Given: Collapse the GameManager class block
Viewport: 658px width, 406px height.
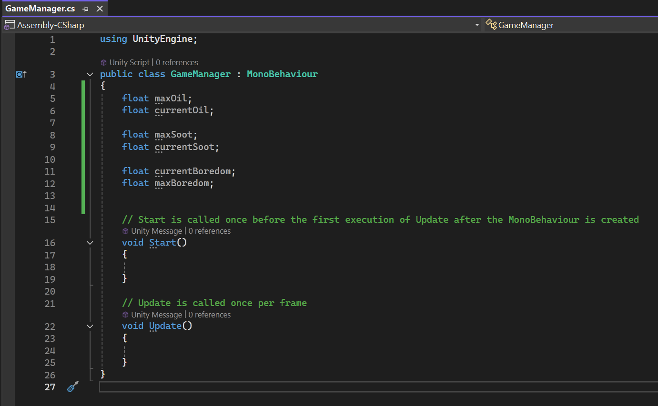Looking at the screenshot, I should (90, 74).
